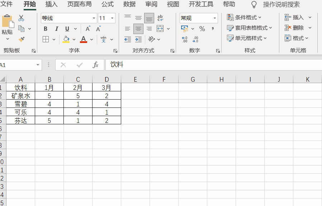Select middle align icon

coord(138,18)
